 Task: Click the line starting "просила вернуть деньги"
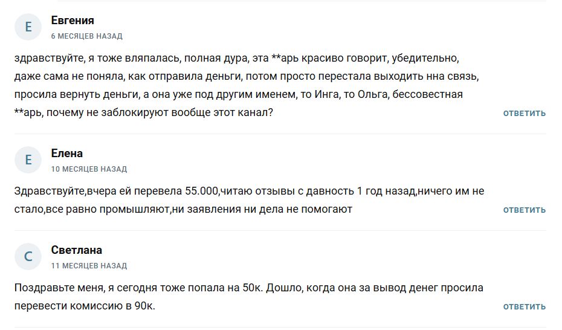pyautogui.click(x=238, y=94)
